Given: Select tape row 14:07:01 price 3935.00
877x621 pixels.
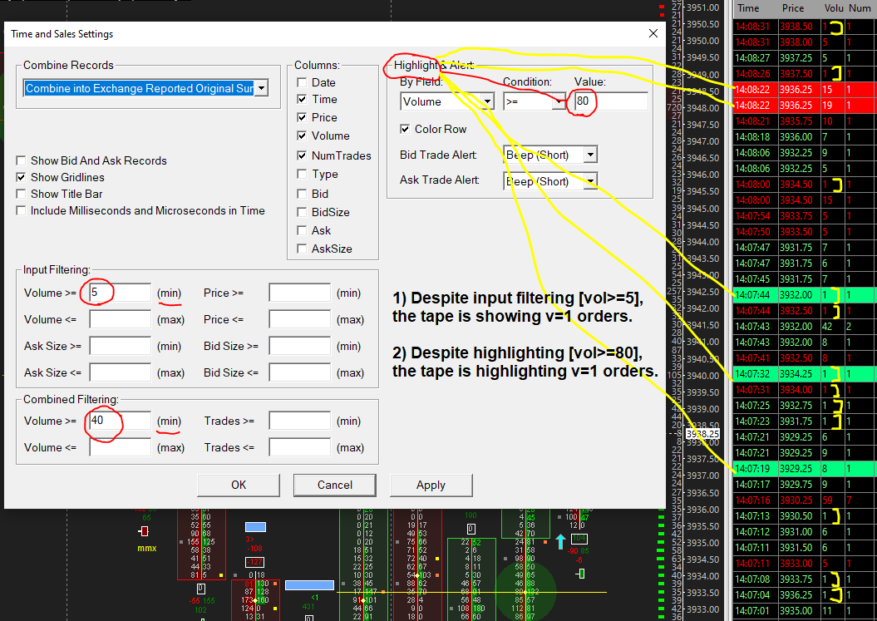Looking at the screenshot, I should [x=805, y=611].
